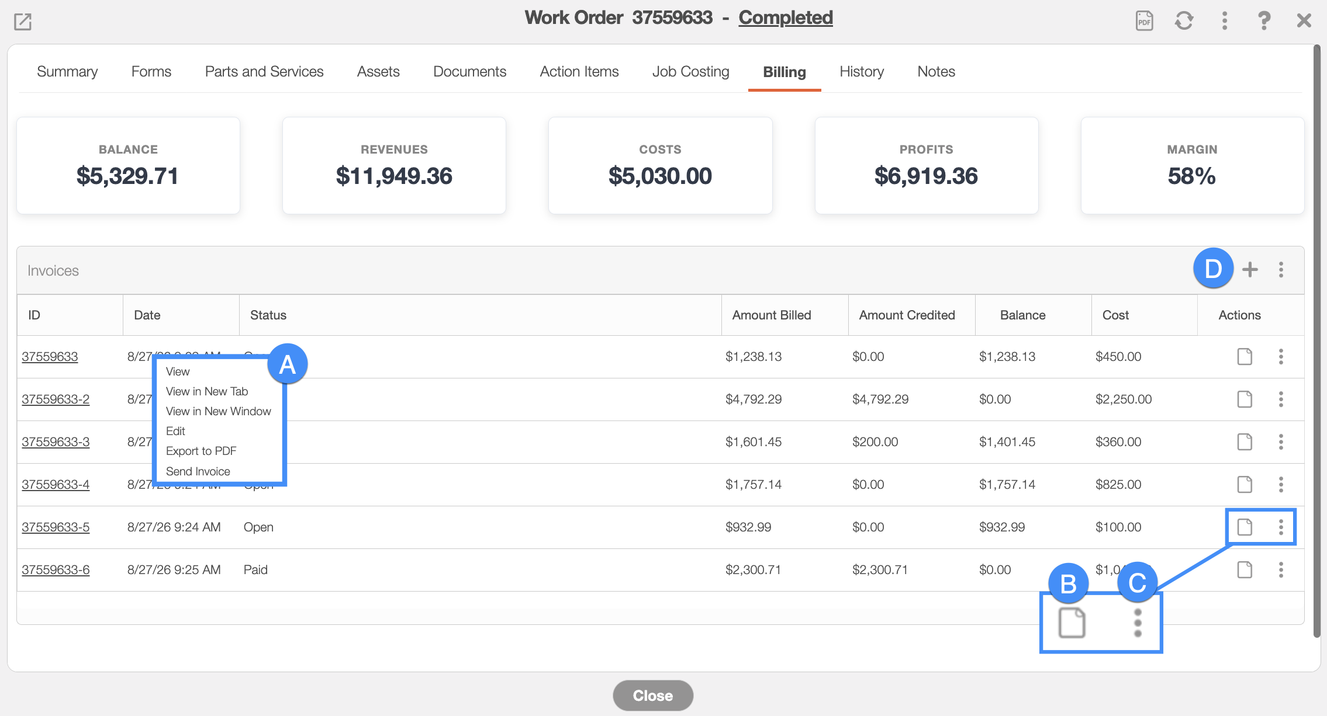Expand Invoices panel three-dot options menu

(x=1281, y=269)
